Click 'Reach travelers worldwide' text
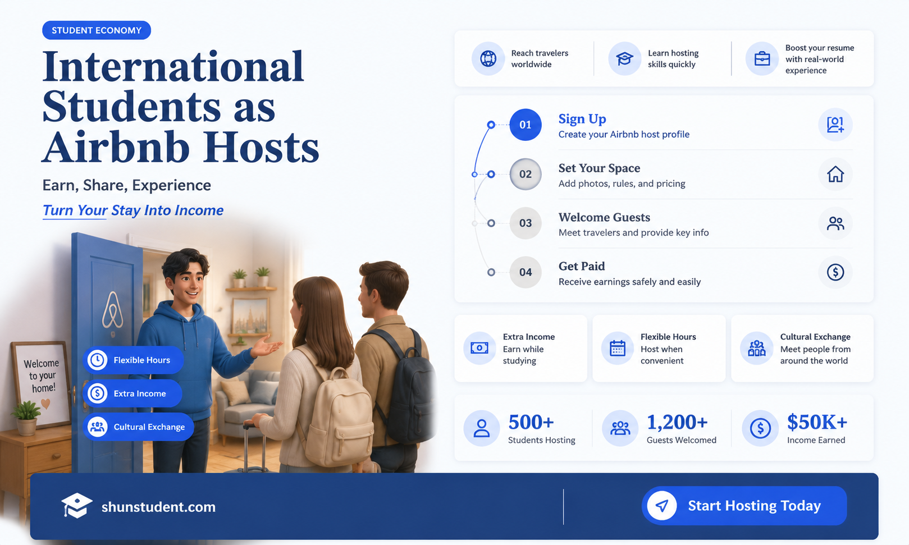 540,58
